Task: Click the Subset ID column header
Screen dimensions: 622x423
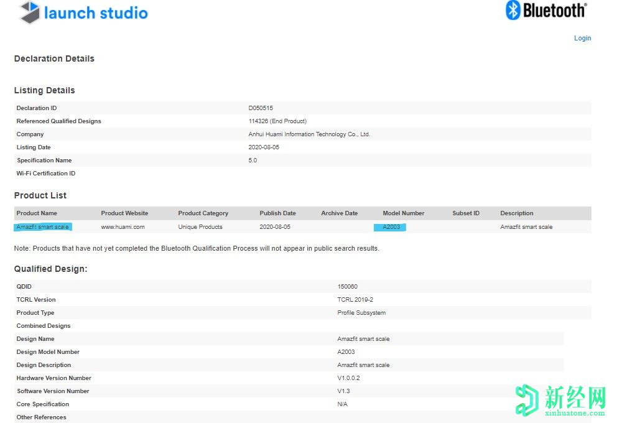Action: click(x=466, y=213)
